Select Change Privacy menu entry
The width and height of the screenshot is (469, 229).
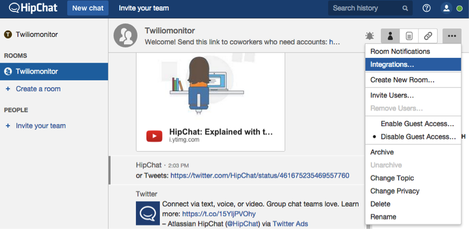tap(413, 191)
